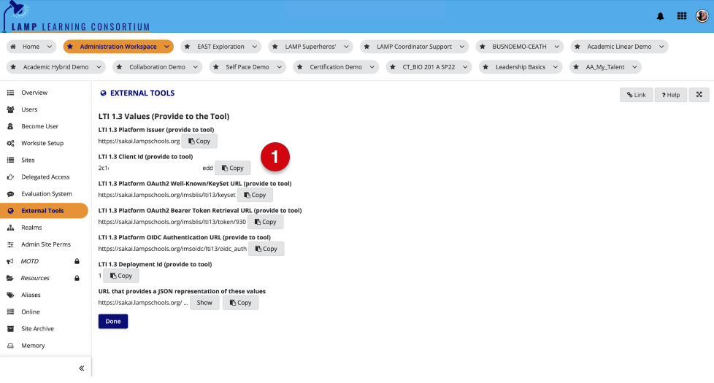Click the Admin Site Perms sliders icon
The image size is (714, 383).
(x=10, y=244)
